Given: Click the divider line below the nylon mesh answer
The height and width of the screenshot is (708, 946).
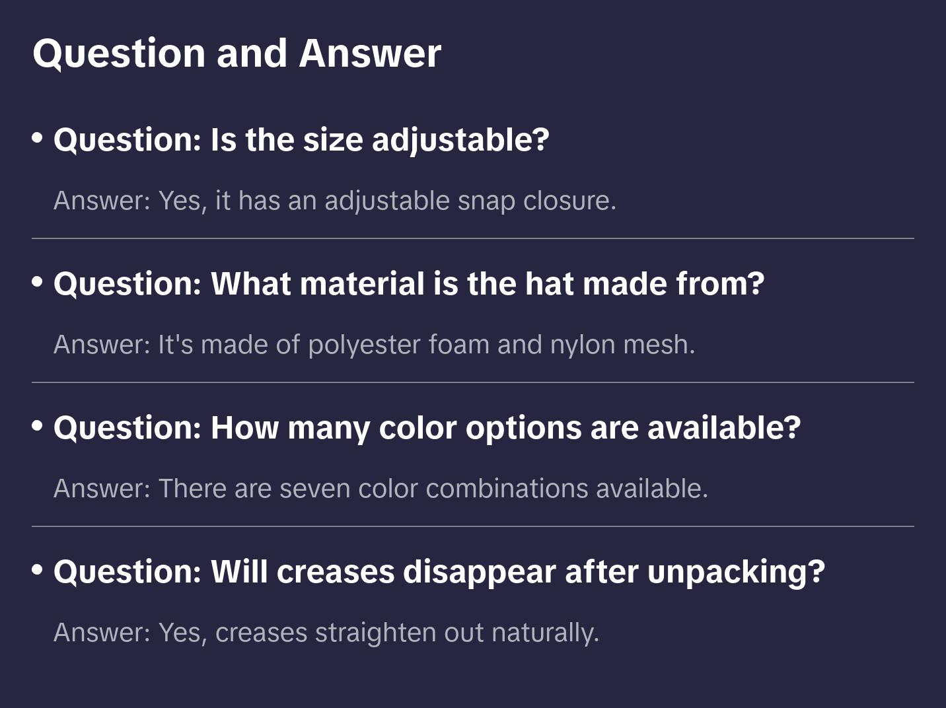Looking at the screenshot, I should point(473,382).
